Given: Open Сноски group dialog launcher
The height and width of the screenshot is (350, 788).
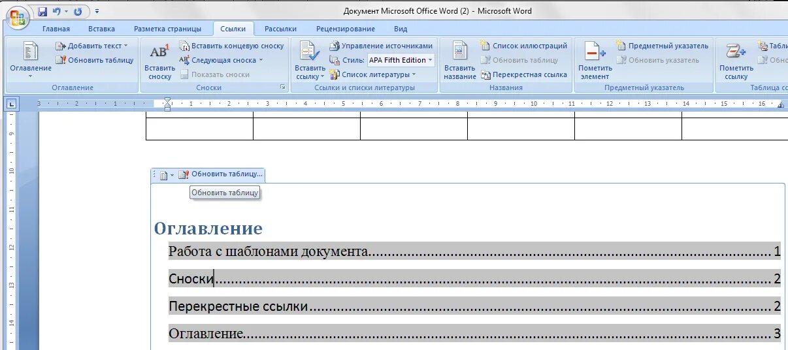Looking at the screenshot, I should [x=283, y=87].
